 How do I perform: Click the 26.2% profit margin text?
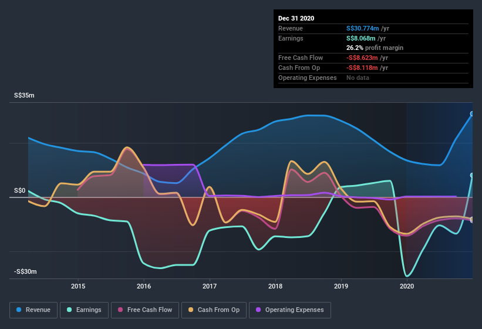[x=375, y=48]
